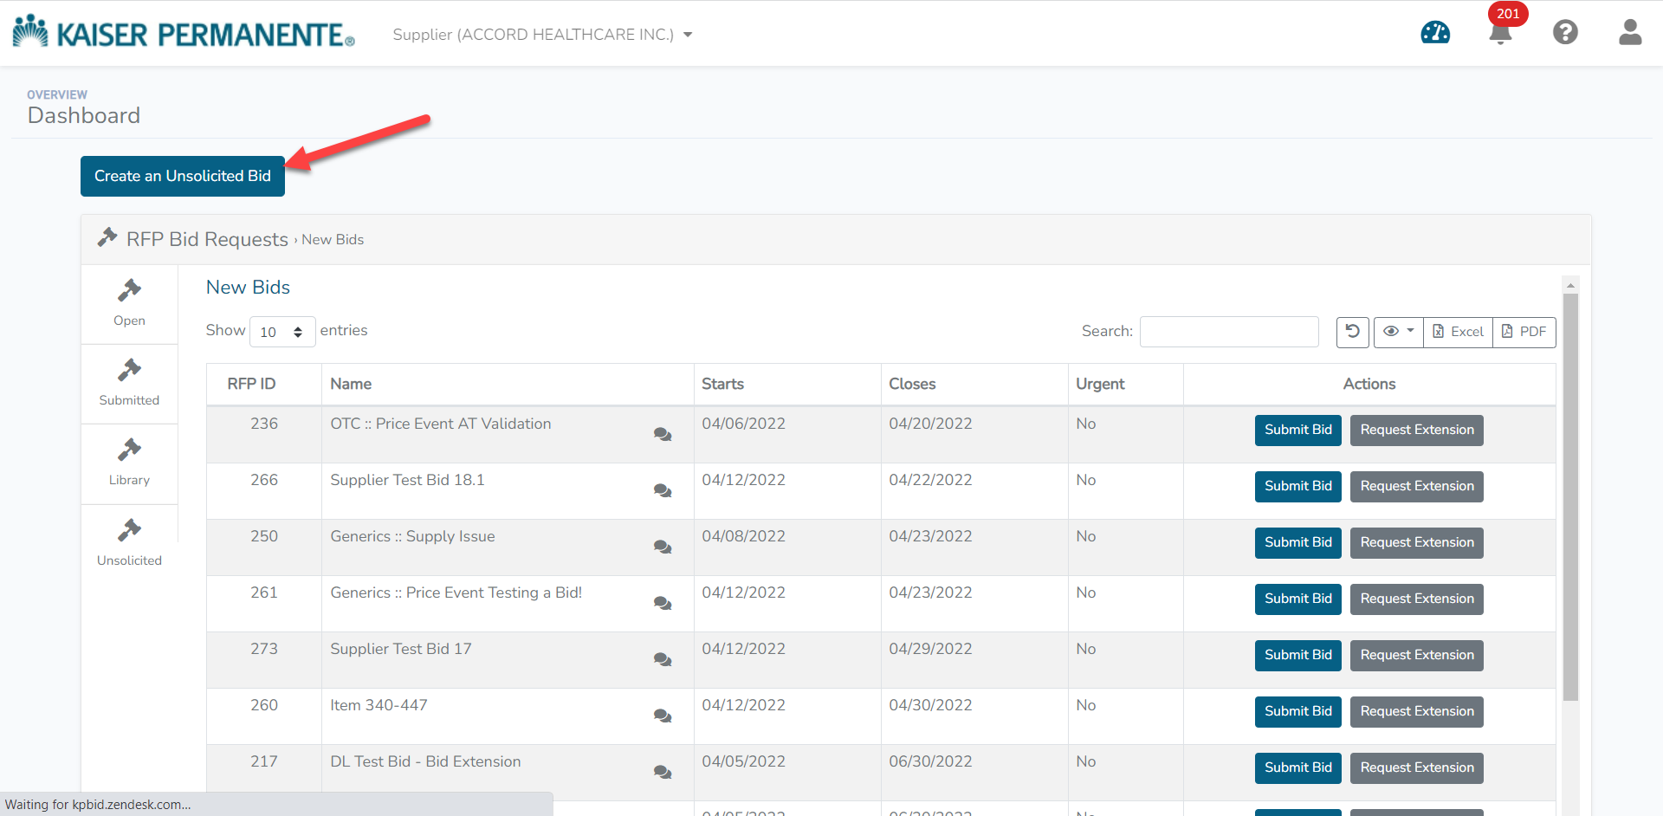This screenshot has width=1663, height=816.
Task: Request Extension for RFP 250
Action: [1416, 543]
